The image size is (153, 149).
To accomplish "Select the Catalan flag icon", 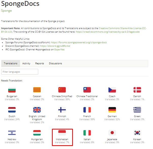I will pyautogui.click(x=37, y=90).
